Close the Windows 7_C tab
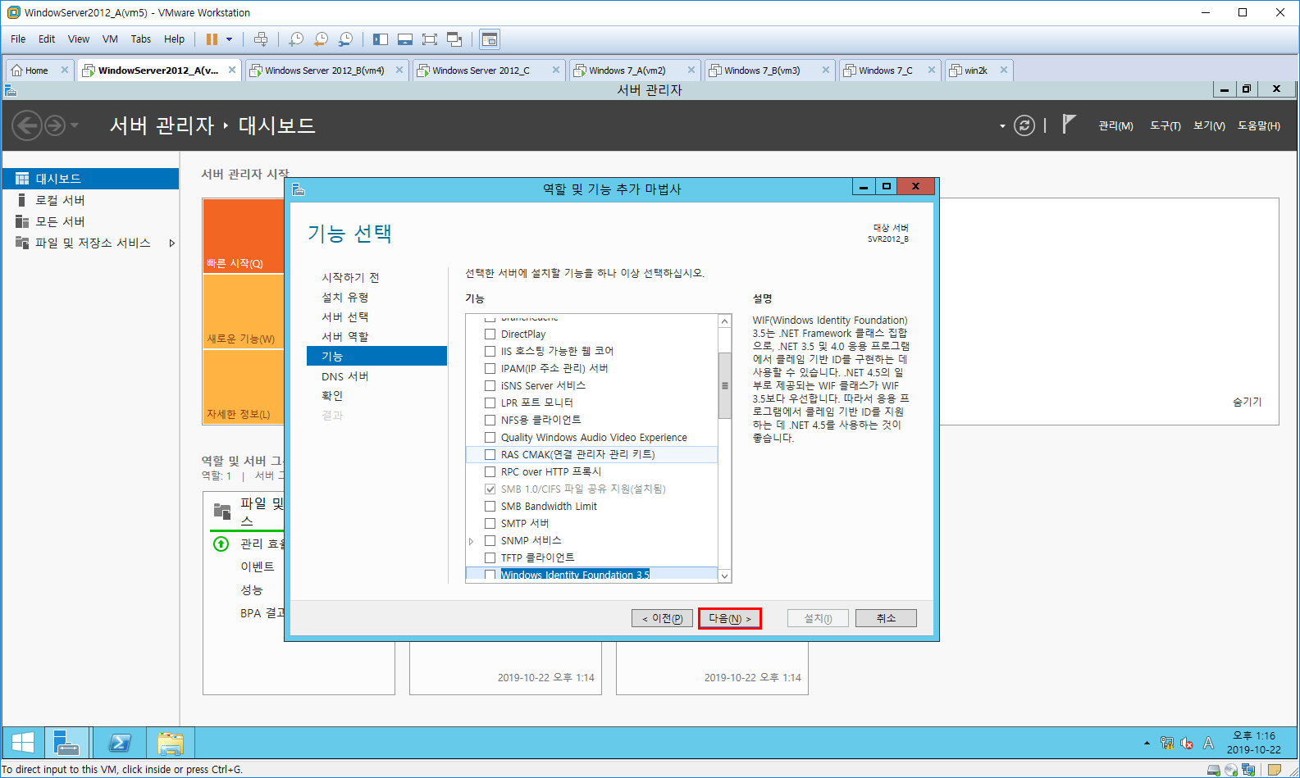Image resolution: width=1300 pixels, height=778 pixels. [x=932, y=71]
